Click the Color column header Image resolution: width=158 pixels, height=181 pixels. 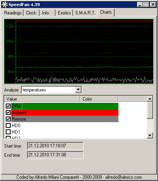pos(99,99)
